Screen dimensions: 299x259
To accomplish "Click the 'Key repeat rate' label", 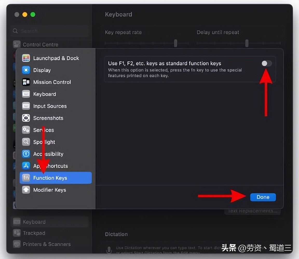I will point(123,32).
